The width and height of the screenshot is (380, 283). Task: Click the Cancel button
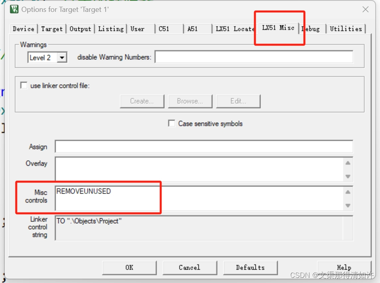tap(190, 268)
